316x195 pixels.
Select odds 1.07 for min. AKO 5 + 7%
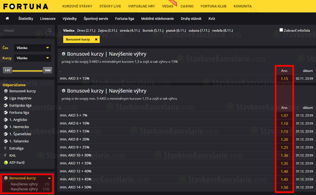(x=284, y=116)
